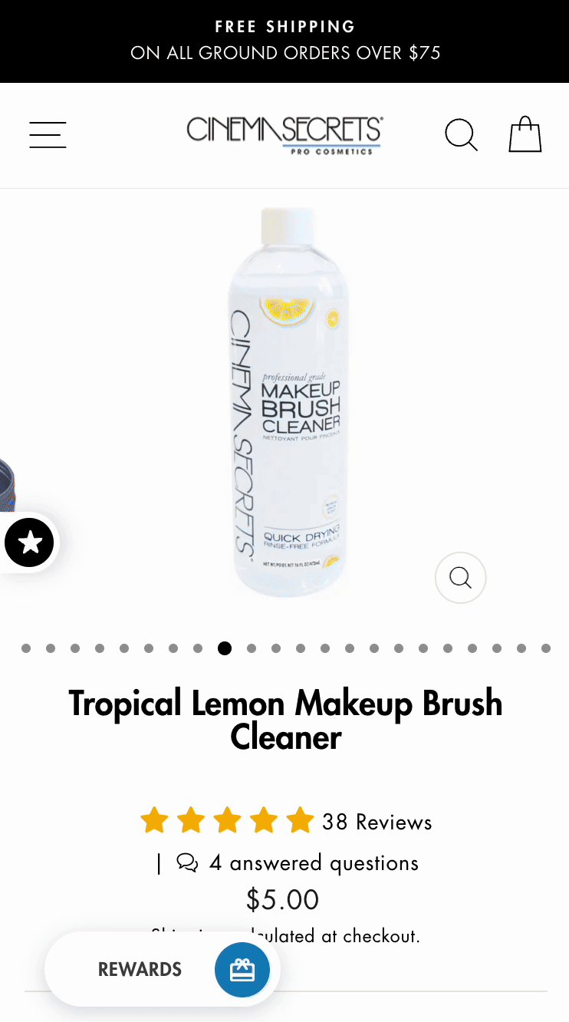Click the Tropical Lemon Makeup Brush Cleaner title
This screenshot has height=1022, width=569.
pyautogui.click(x=285, y=720)
